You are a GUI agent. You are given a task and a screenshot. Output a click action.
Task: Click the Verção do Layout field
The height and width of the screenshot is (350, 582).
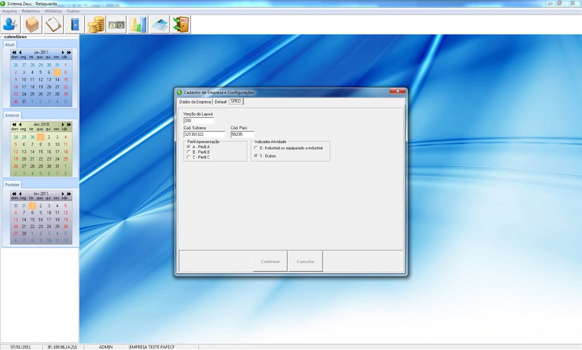199,121
